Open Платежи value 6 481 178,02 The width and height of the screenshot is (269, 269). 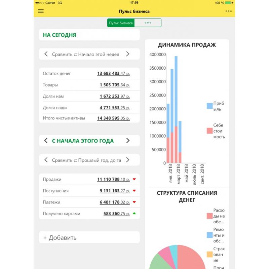coord(115,202)
